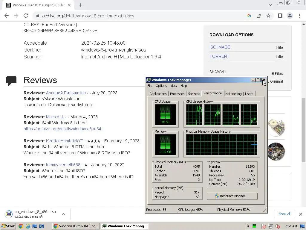
Task: Reload the archive.org page
Action: [x=26, y=16]
